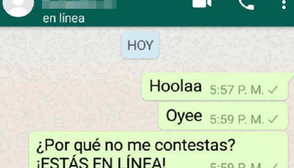Image resolution: width=294 pixels, height=168 pixels.
Task: Tap the 'en línea' status text
Action: tap(64, 18)
